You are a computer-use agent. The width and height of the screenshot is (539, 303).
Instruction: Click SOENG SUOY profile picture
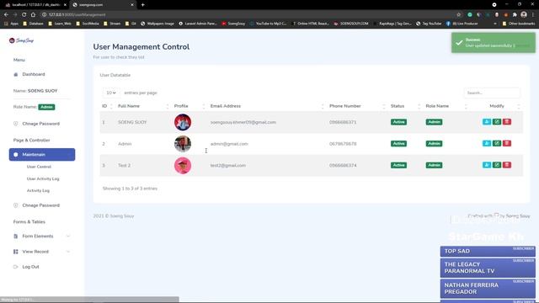click(183, 122)
